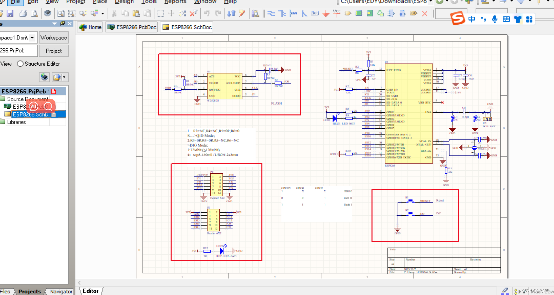
Task: Place a VCC power port
Action: pyautogui.click(x=337, y=13)
